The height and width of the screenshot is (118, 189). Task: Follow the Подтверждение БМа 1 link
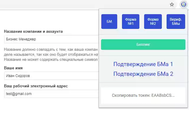click(143, 64)
